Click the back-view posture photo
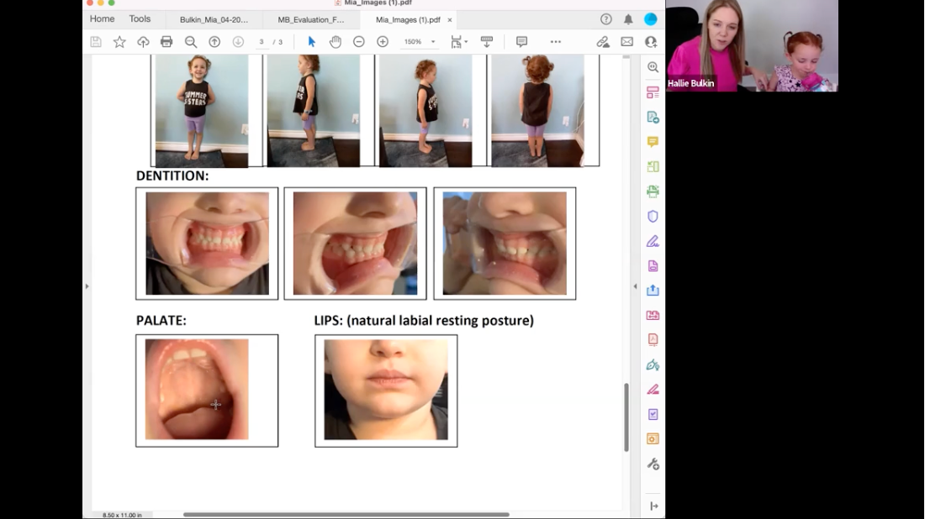925x519 pixels. tap(537, 111)
